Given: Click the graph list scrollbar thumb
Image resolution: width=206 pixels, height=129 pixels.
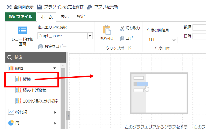Looking at the screenshot, I should click(63, 99).
